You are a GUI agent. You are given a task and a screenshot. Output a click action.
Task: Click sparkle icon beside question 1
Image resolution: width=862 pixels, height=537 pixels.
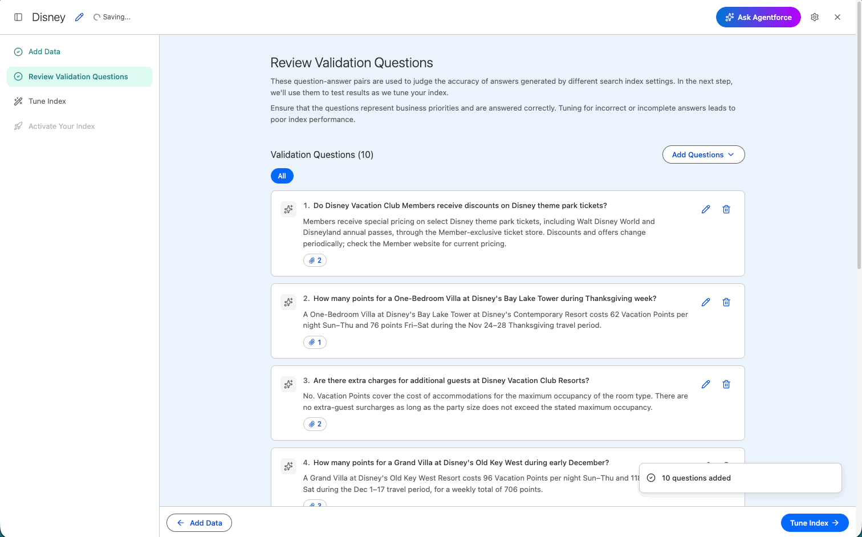[x=288, y=209]
